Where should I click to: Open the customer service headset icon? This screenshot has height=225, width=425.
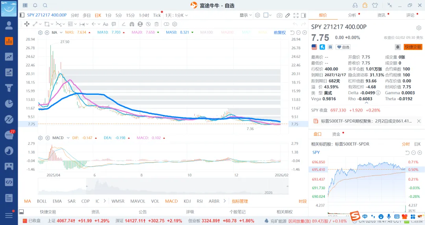[x=355, y=5]
